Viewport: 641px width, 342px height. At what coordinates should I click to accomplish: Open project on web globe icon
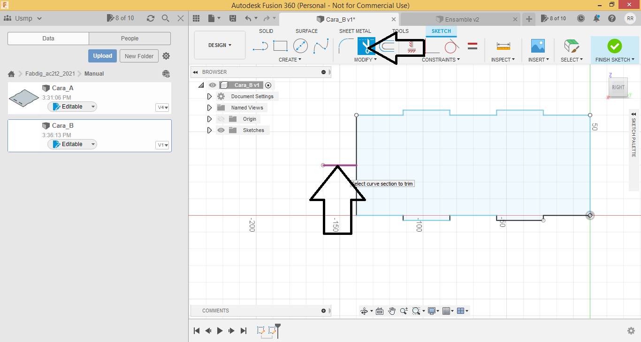(x=166, y=74)
